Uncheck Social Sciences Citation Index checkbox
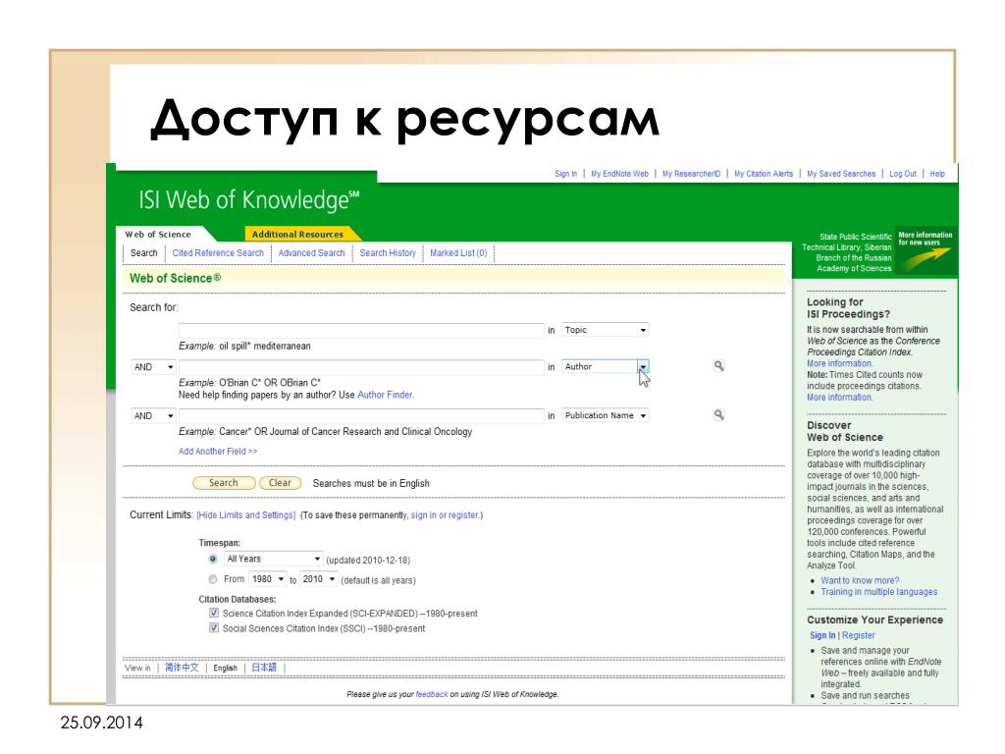1005x754 pixels. coord(214,628)
